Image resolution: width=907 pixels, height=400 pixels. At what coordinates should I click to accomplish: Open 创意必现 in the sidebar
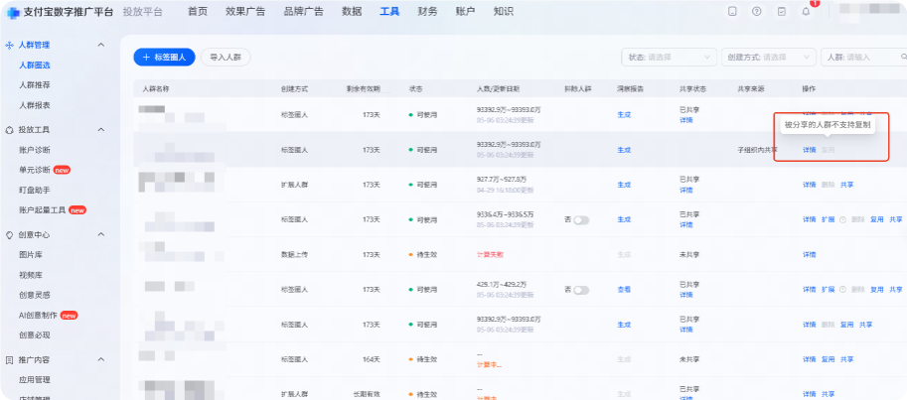coord(35,335)
